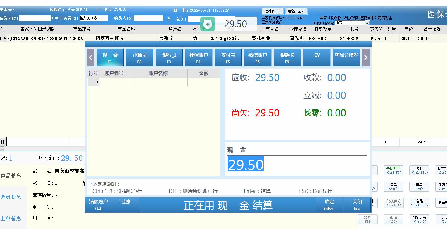This screenshot has height=229, width=447.
Task: Confirm payment with 确定 Enter button
Action: click(329, 205)
